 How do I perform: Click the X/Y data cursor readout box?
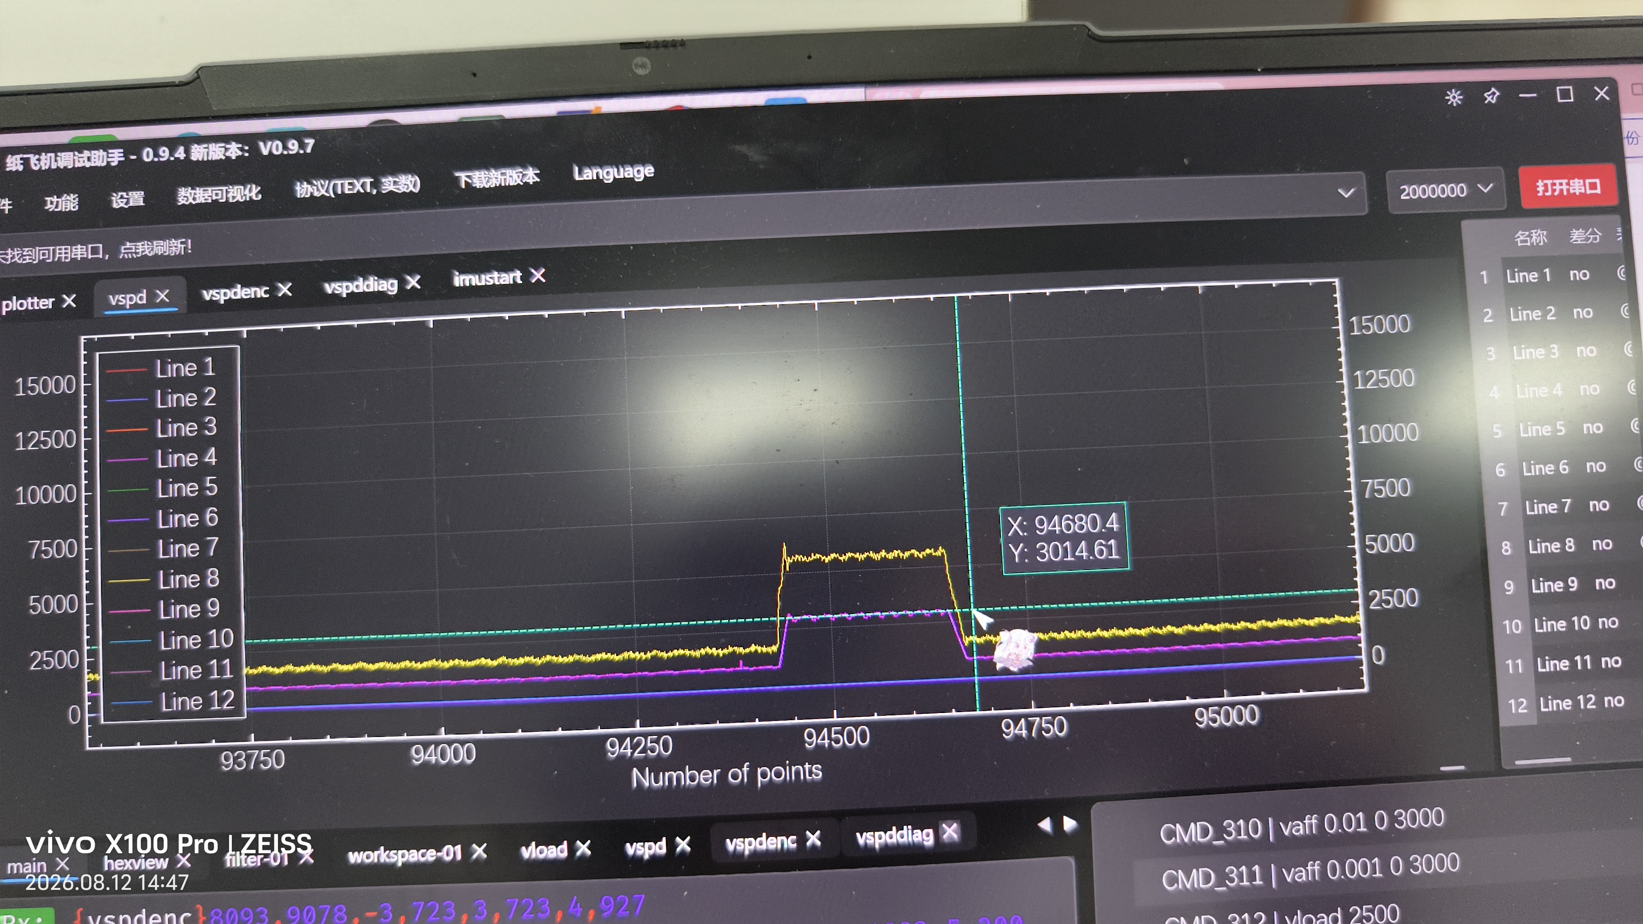point(1065,537)
